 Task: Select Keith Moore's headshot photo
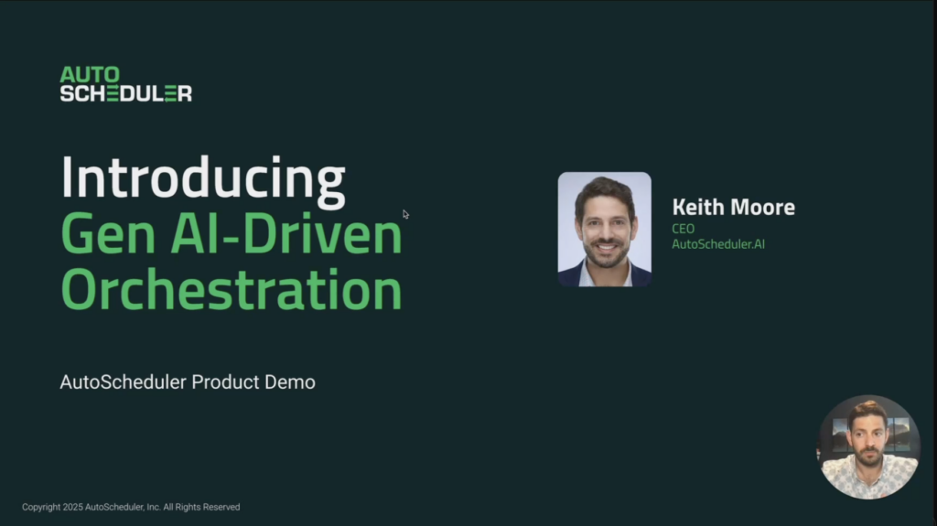pyautogui.click(x=604, y=229)
